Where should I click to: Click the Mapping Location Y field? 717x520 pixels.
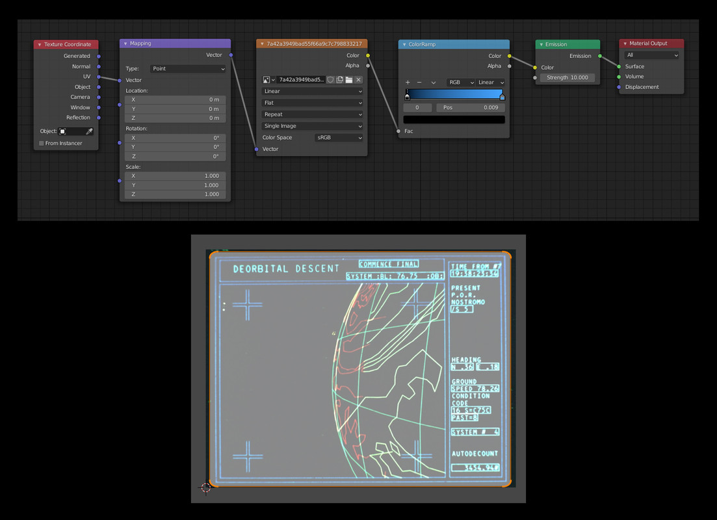click(175, 109)
